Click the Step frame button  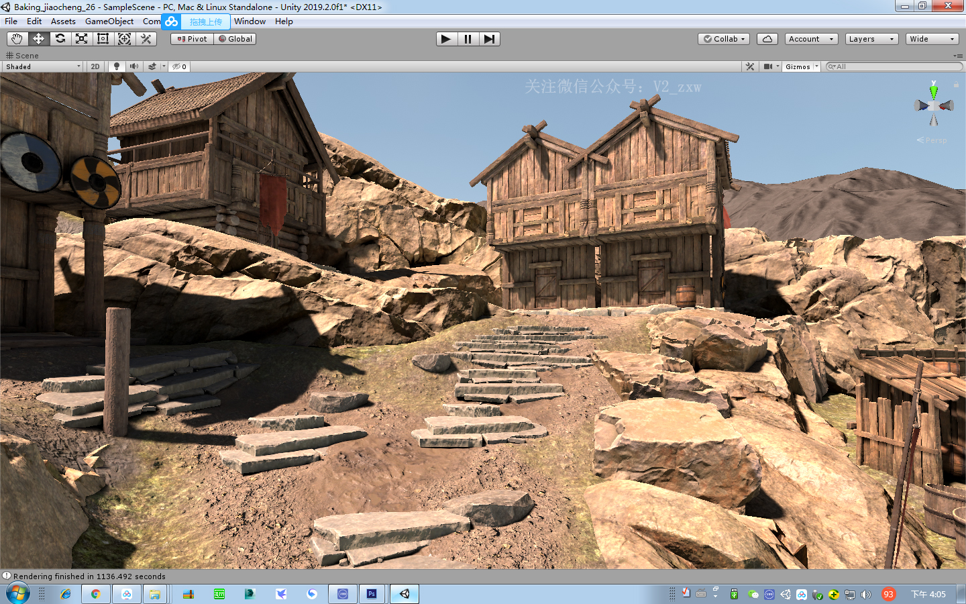[489, 39]
